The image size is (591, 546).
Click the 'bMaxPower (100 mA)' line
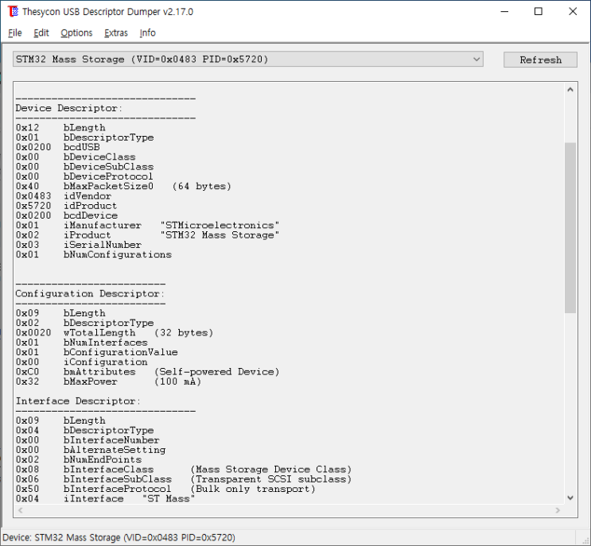pos(108,381)
